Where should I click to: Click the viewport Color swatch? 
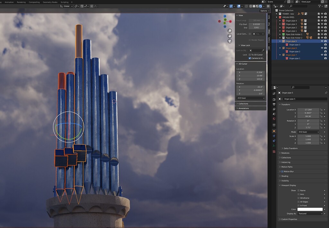point(310,209)
